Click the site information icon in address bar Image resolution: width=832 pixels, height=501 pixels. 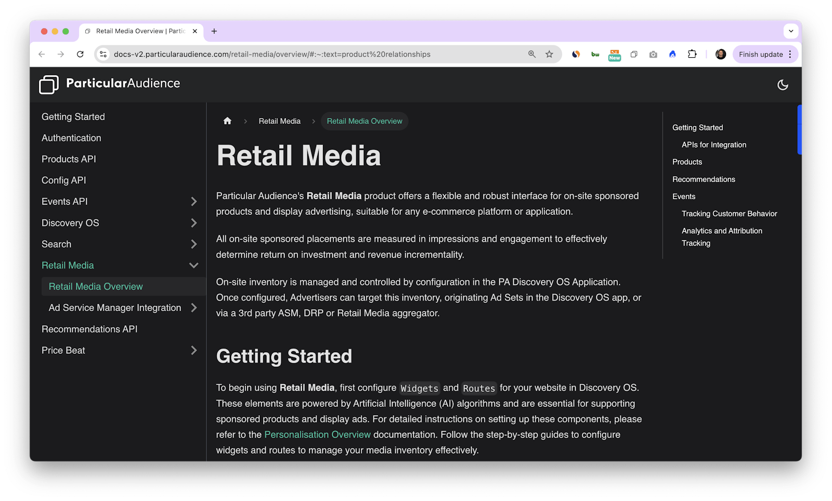(x=103, y=54)
